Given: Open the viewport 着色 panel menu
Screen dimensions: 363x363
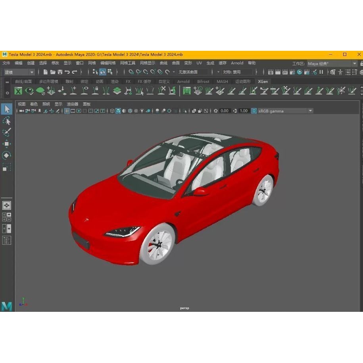Looking at the screenshot, I should [34, 104].
